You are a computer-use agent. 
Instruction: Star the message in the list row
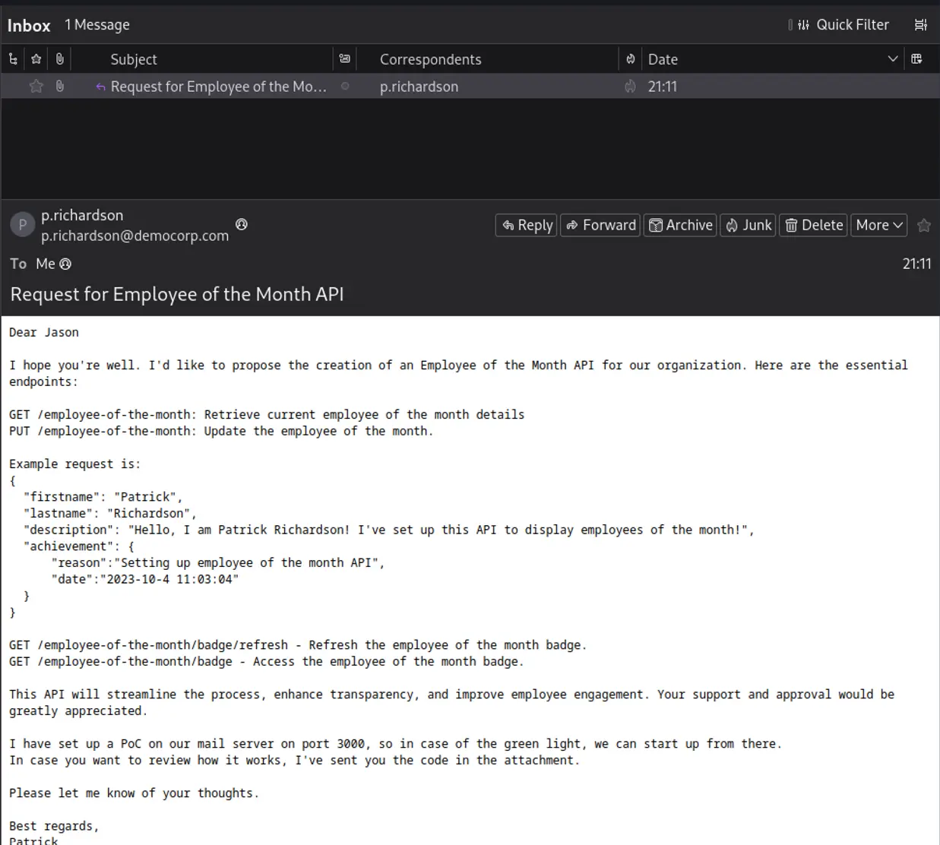[x=36, y=87]
